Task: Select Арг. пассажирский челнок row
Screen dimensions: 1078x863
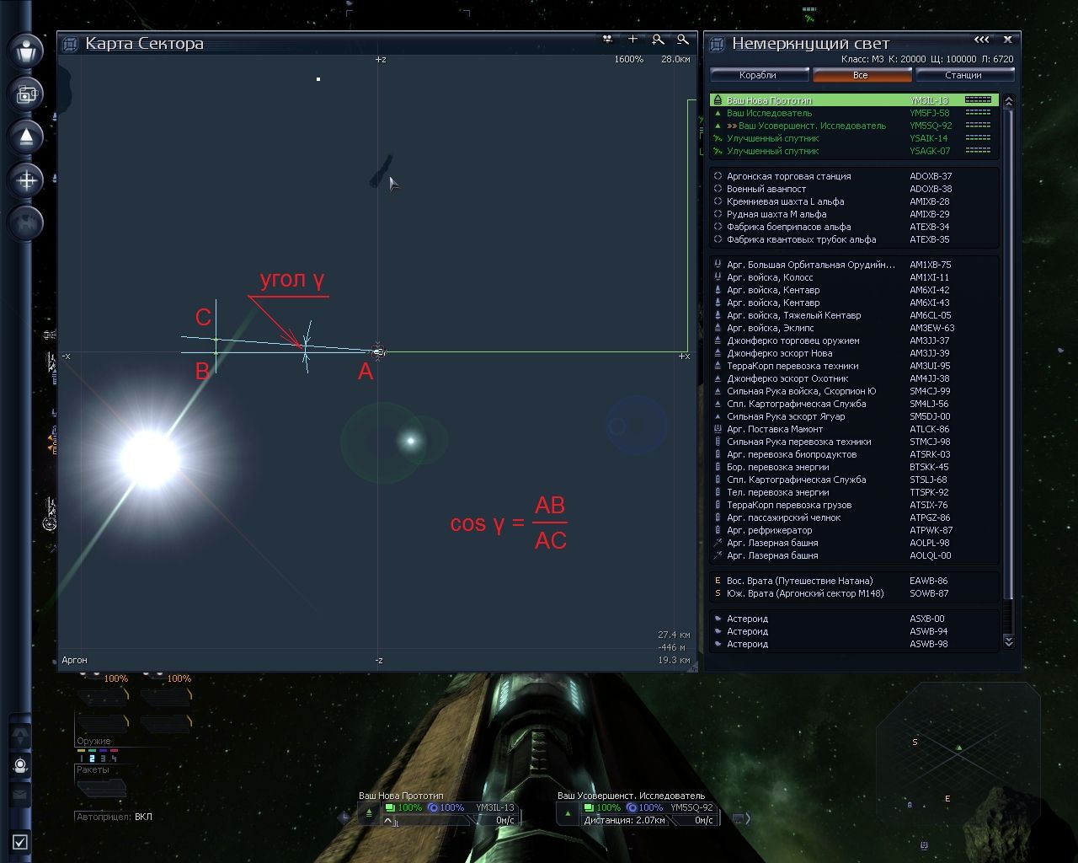Action: click(854, 517)
